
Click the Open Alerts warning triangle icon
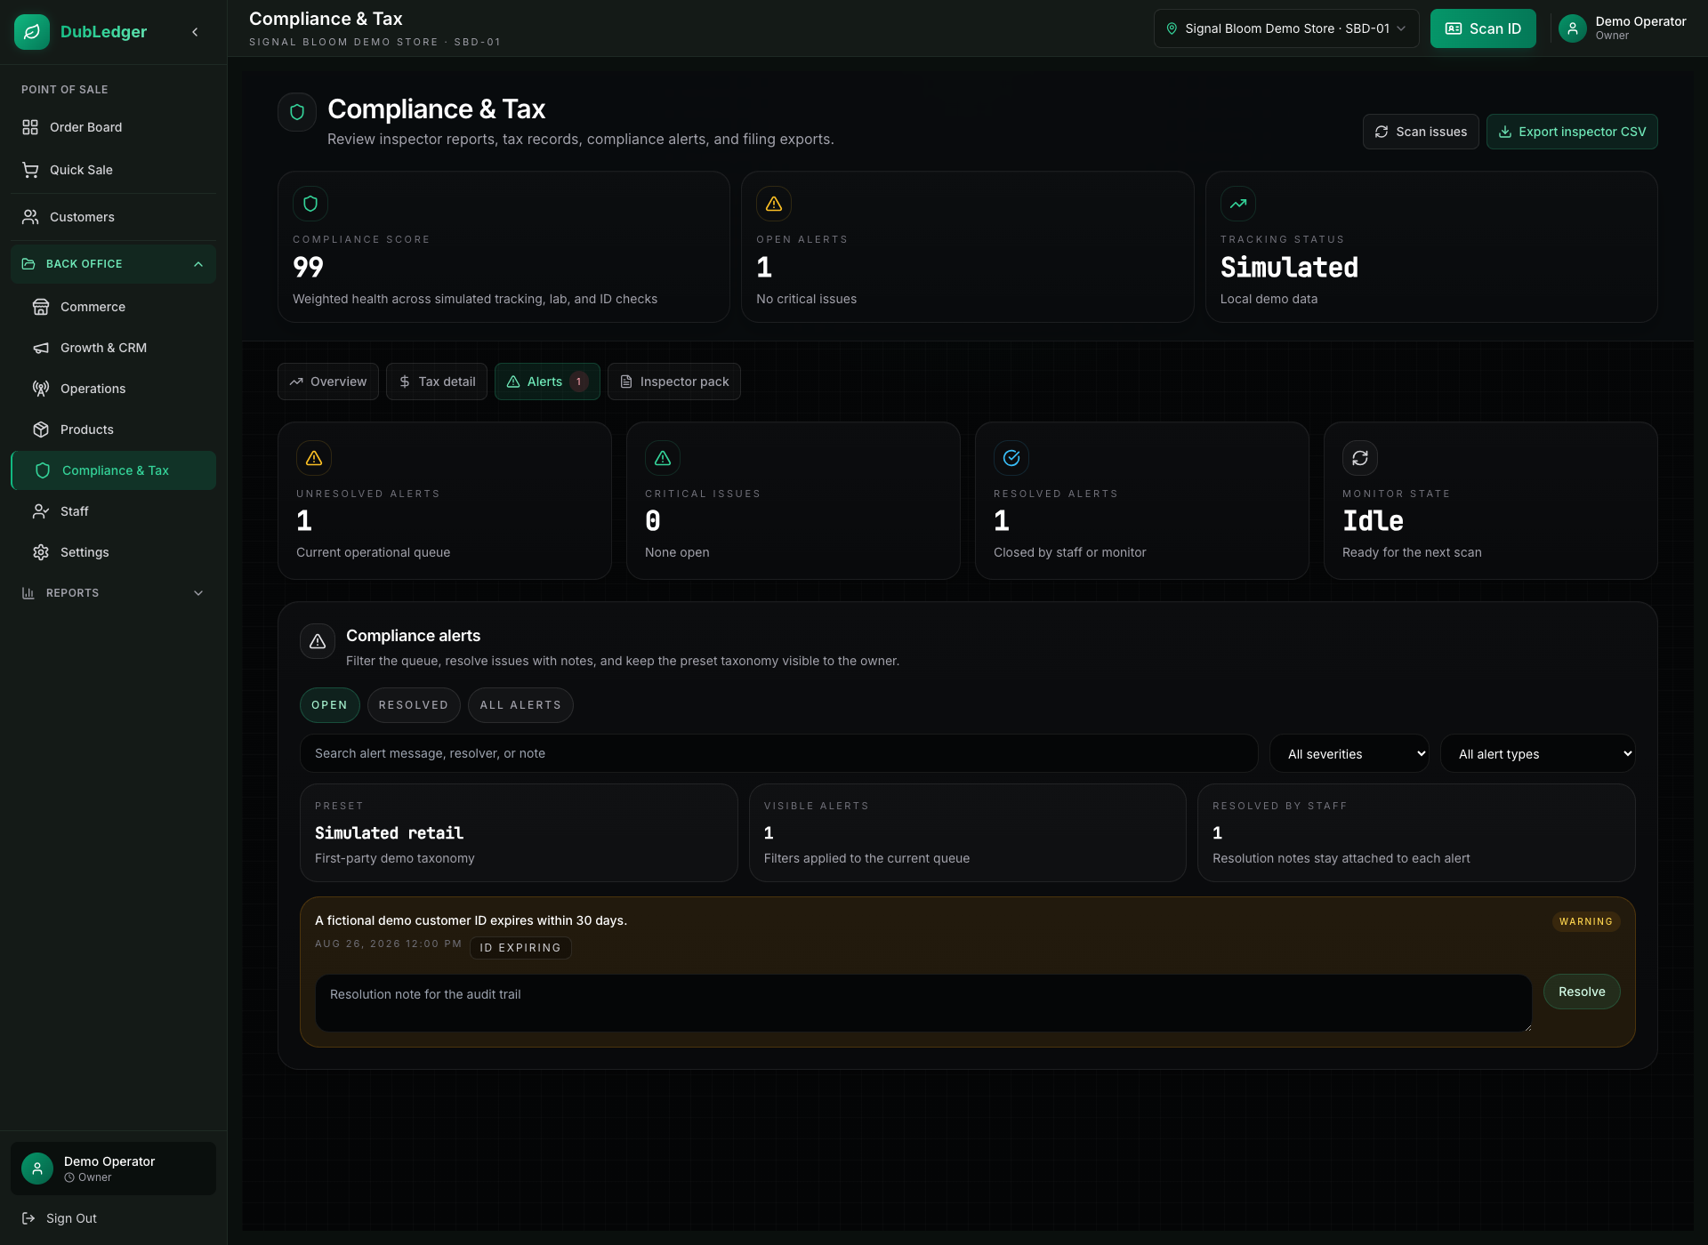tap(774, 204)
